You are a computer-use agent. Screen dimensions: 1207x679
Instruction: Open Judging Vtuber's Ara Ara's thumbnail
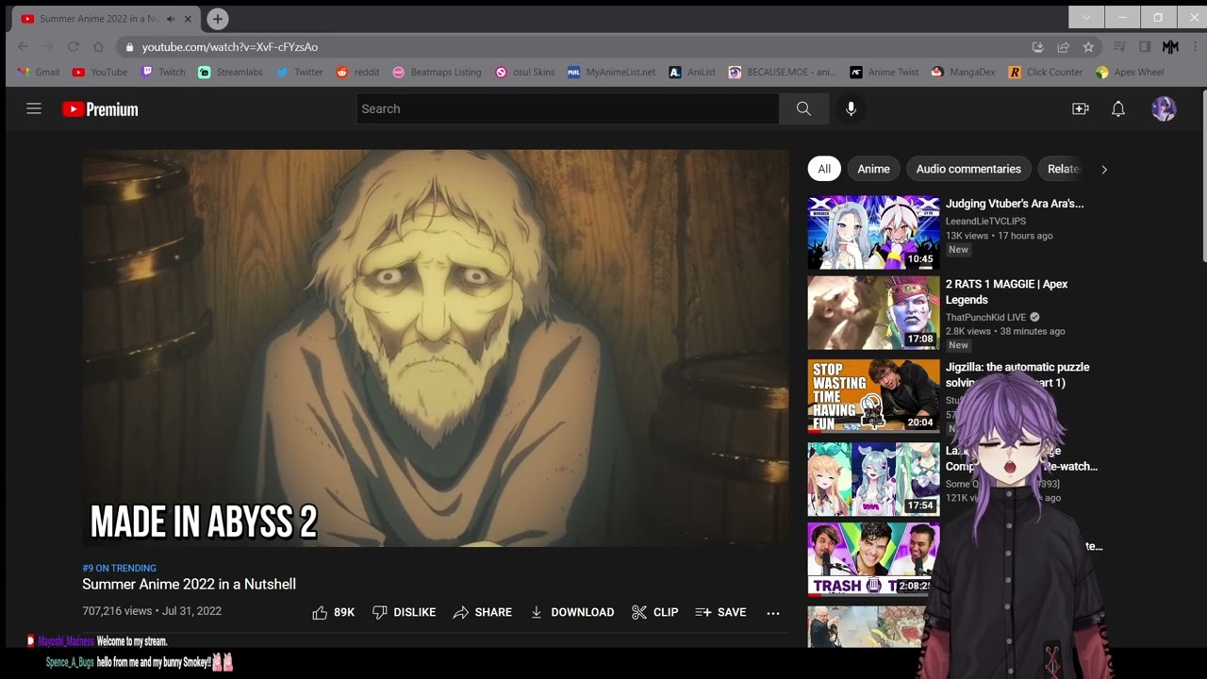point(873,232)
